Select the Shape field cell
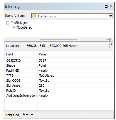Viewport: 116px width, 120px height. pyautogui.click(x=21, y=65)
